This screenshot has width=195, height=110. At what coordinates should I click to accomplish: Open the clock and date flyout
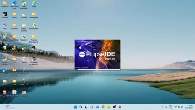(x=189, y=107)
